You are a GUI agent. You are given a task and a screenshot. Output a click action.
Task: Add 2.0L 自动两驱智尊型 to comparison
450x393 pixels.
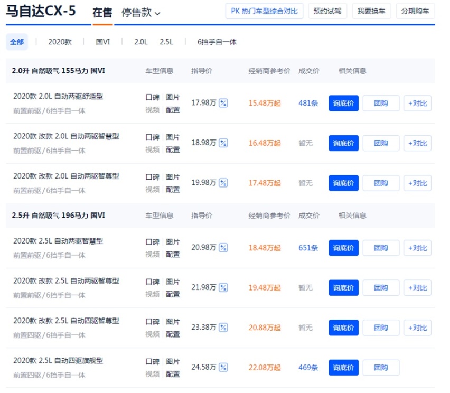click(418, 183)
